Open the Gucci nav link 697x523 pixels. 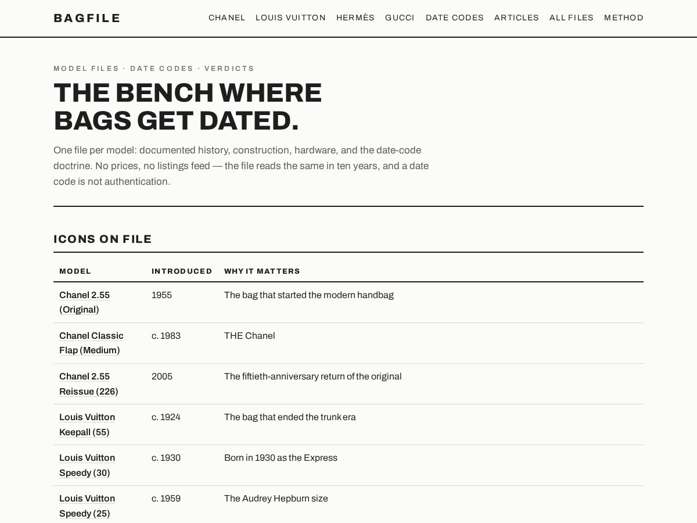tap(400, 18)
